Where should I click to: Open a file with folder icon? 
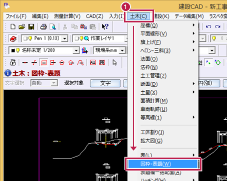pyautogui.click(x=22, y=26)
